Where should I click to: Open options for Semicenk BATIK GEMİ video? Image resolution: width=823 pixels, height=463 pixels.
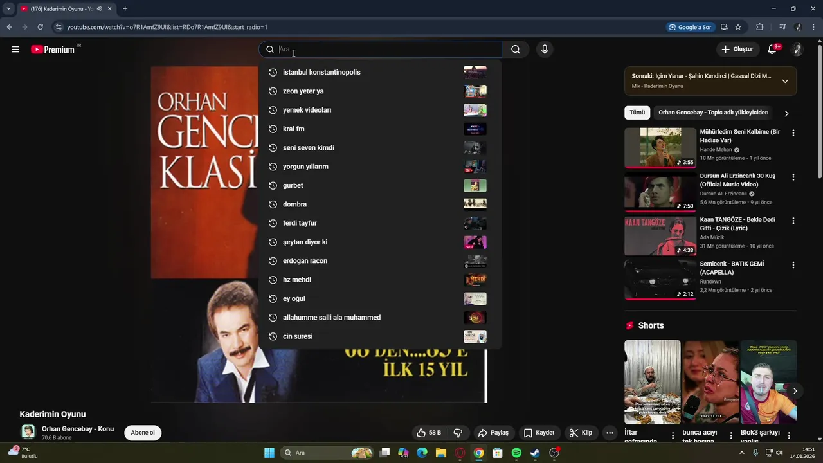793,265
